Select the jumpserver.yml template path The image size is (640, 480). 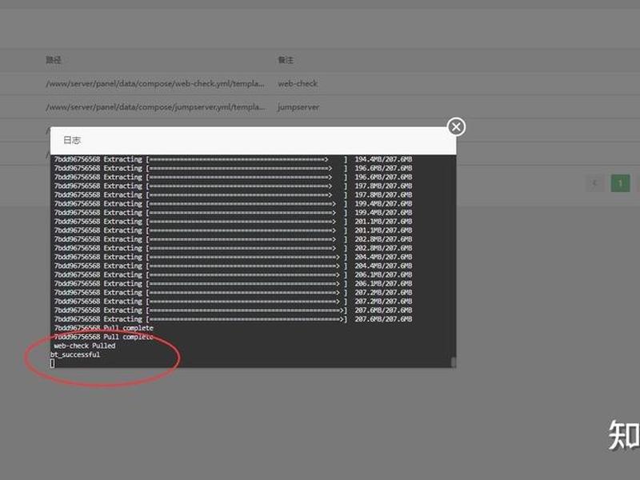pos(155,107)
